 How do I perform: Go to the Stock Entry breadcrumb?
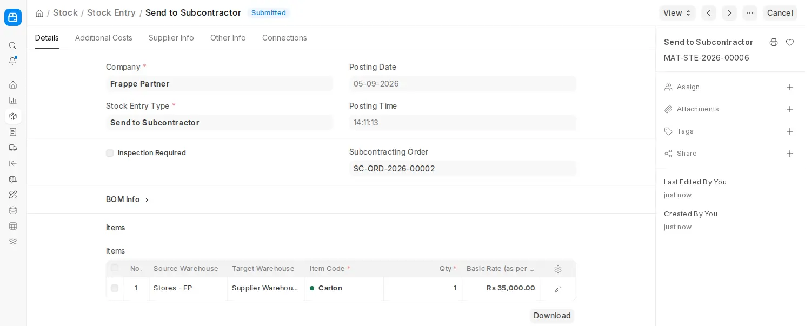(x=111, y=12)
